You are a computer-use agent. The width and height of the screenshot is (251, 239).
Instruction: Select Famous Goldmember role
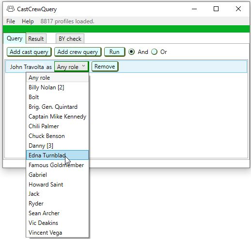[x=57, y=165]
